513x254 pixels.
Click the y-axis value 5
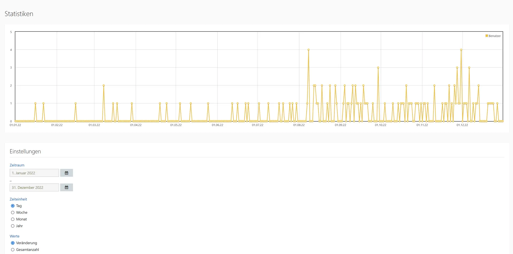pos(11,32)
